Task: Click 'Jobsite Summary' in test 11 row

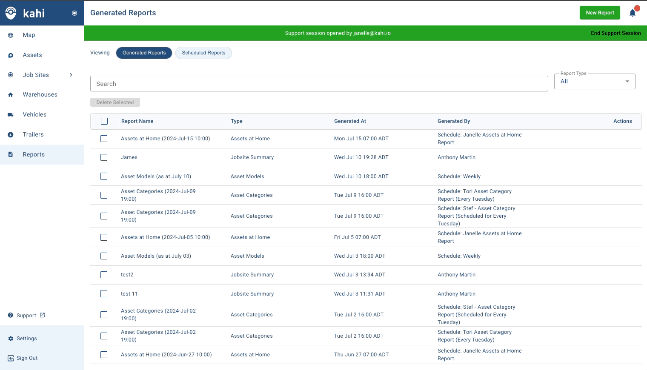Action: tap(252, 294)
